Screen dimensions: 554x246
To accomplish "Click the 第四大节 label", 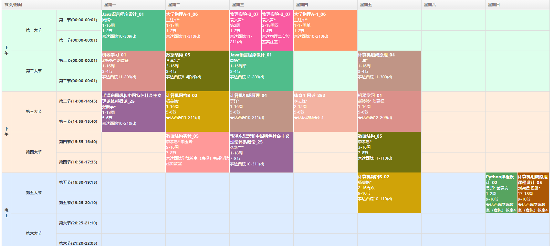I will pyautogui.click(x=34, y=152).
